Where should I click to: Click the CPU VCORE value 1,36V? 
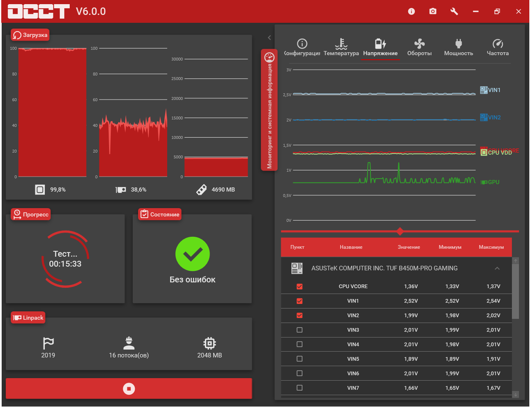coord(411,287)
